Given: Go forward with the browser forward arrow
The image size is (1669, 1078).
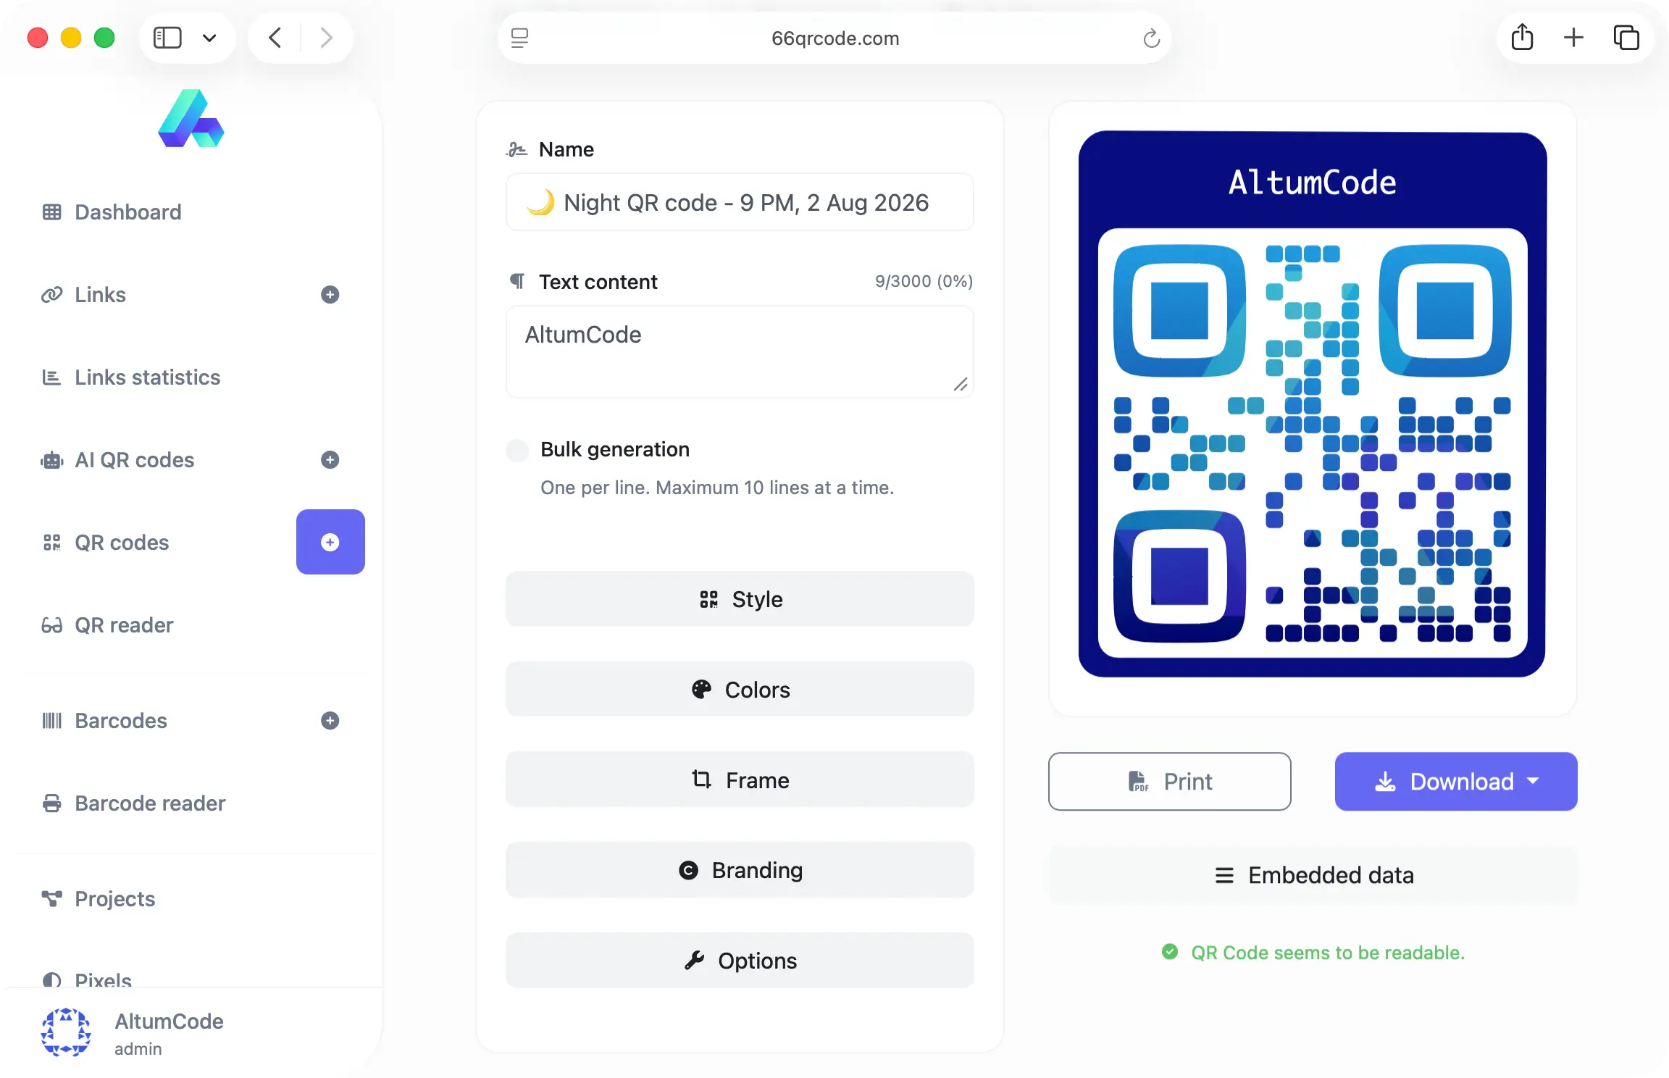Looking at the screenshot, I should [327, 38].
